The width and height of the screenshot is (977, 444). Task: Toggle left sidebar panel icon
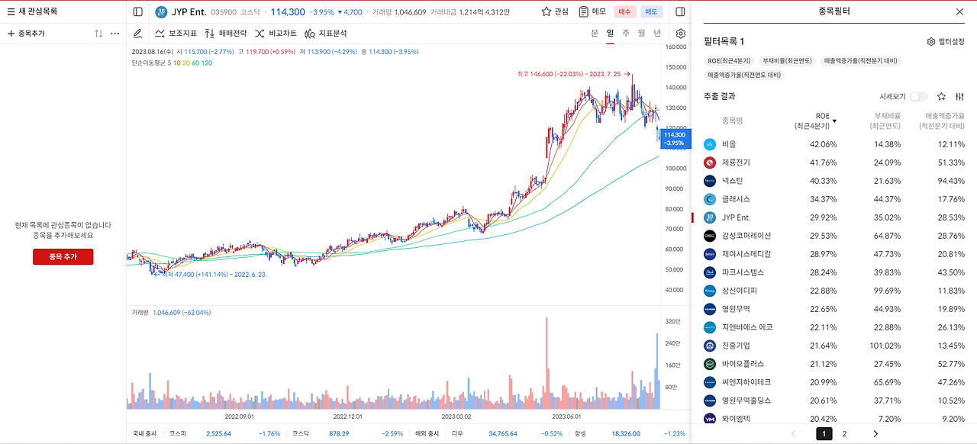coord(137,11)
